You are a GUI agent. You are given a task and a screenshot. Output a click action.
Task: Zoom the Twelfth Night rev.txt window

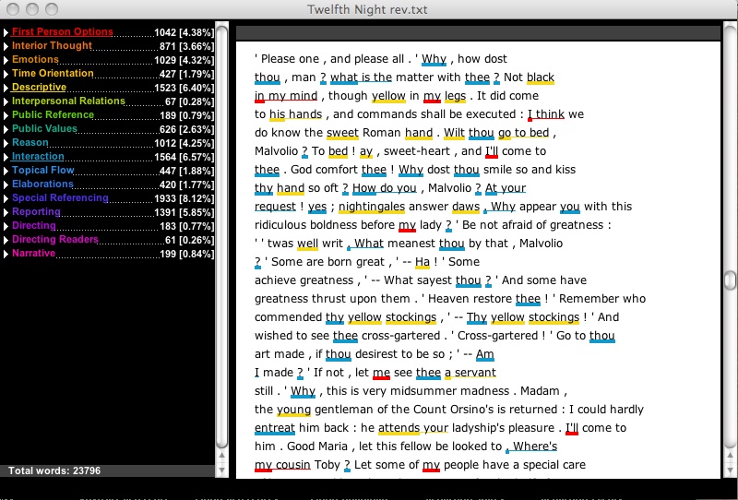point(52,9)
